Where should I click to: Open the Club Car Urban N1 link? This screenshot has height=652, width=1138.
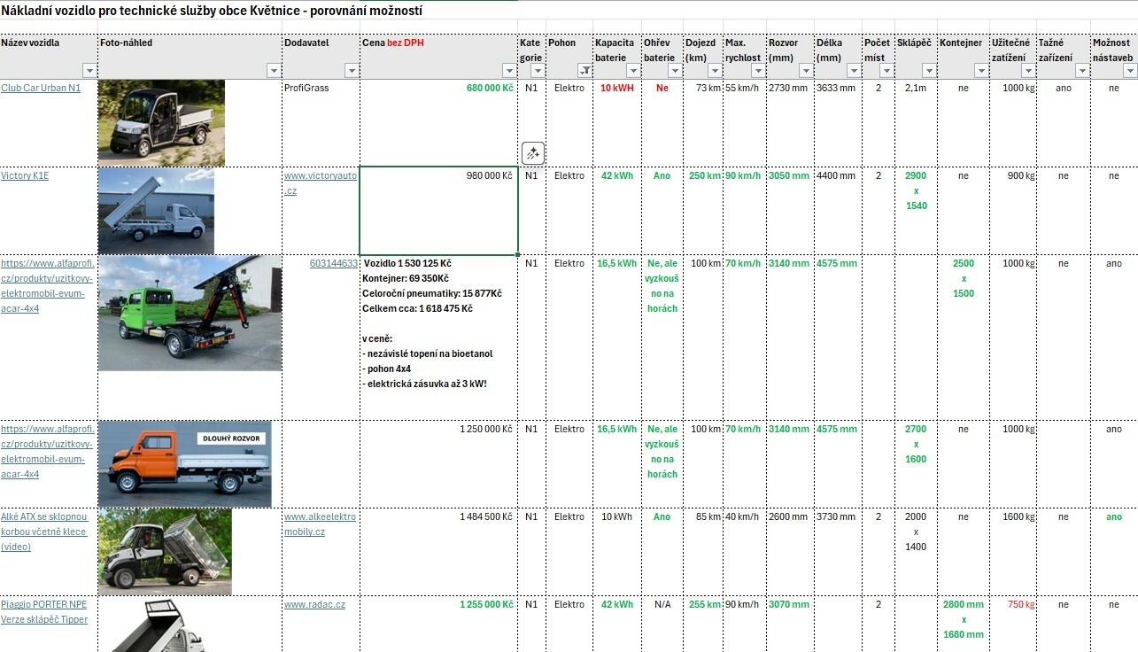(x=41, y=88)
